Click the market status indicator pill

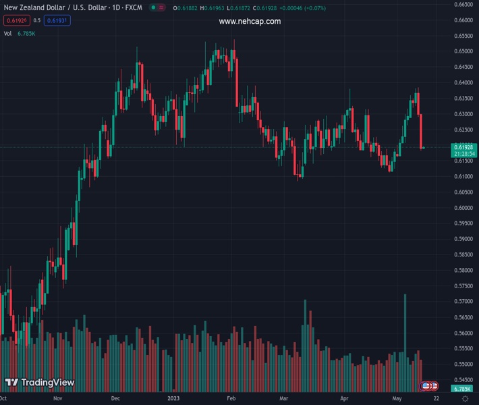[x=156, y=8]
